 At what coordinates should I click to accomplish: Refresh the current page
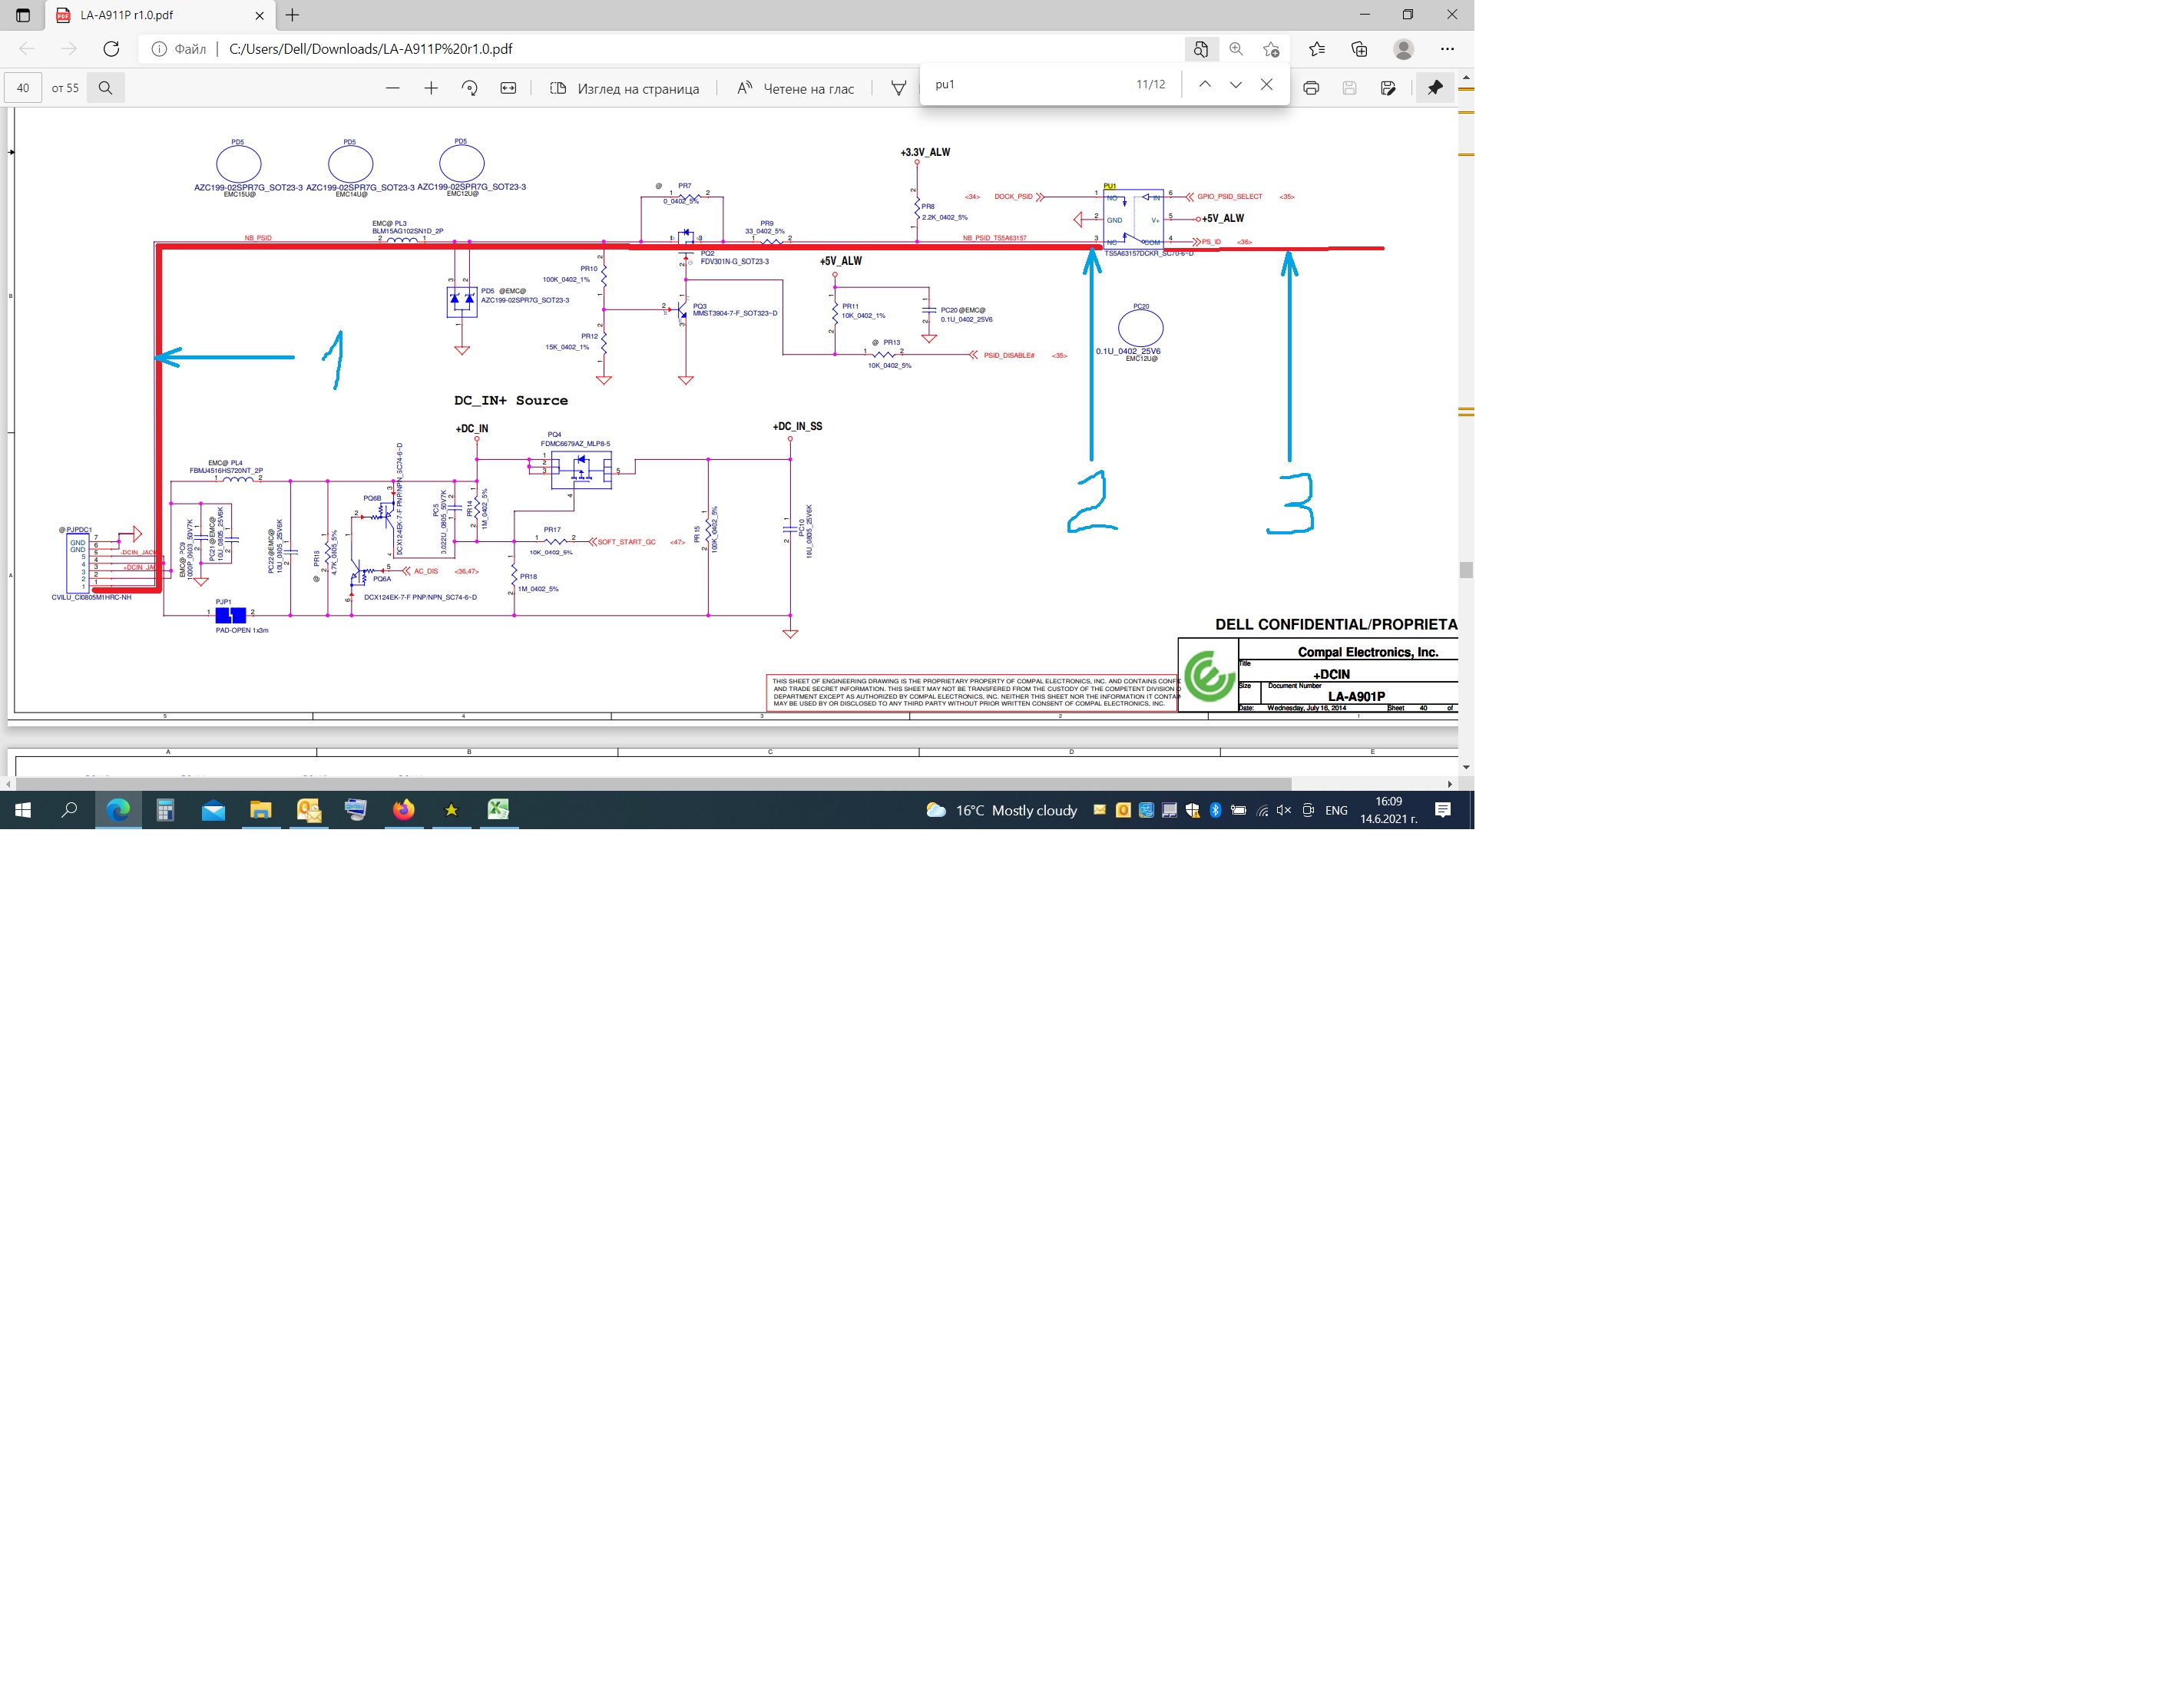(x=111, y=48)
